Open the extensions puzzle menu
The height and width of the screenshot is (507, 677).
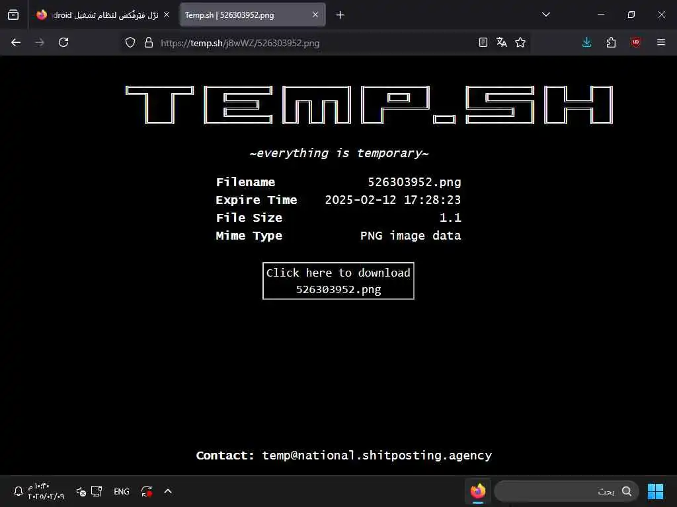pos(611,43)
